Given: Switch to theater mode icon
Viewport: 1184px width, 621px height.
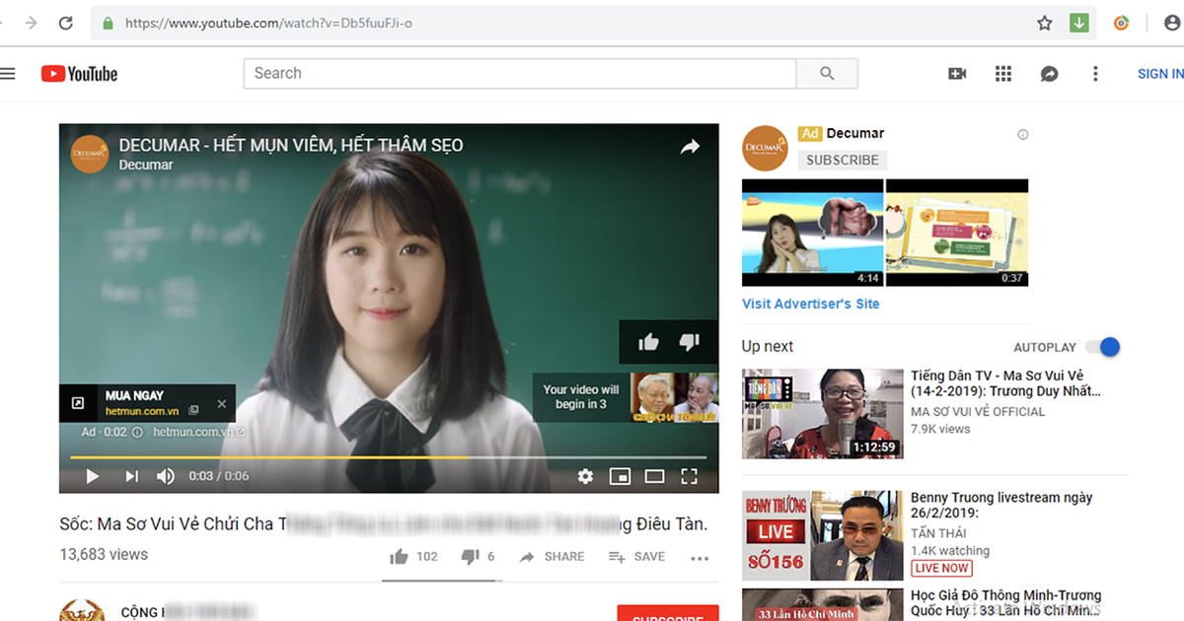Looking at the screenshot, I should (654, 476).
